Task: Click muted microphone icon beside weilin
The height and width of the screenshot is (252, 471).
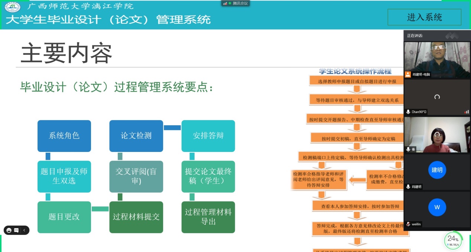Action: pos(408,224)
